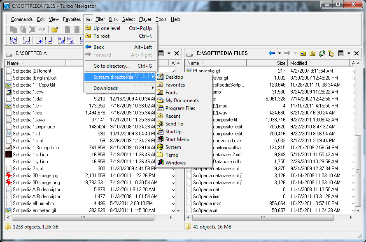This screenshot has width=366, height=242.
Task: Refresh the right panel with the green arrows icon
Action: pyautogui.click(x=322, y=53)
